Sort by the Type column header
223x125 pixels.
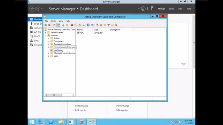[101, 30]
